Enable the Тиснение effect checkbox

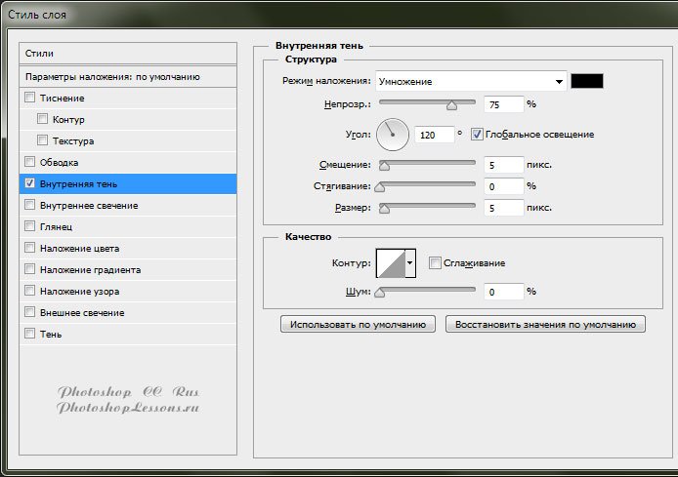click(29, 98)
